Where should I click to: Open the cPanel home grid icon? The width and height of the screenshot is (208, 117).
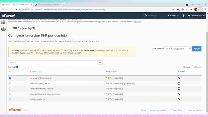tap(3, 22)
